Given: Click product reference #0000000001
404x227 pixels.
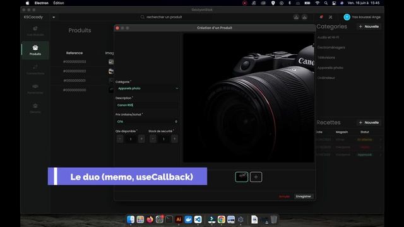Looking at the screenshot, I should pyautogui.click(x=74, y=81).
